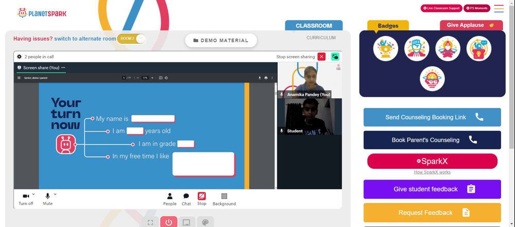Rotate the PDF document
Viewport: 515px width, 227px height.
click(x=166, y=78)
